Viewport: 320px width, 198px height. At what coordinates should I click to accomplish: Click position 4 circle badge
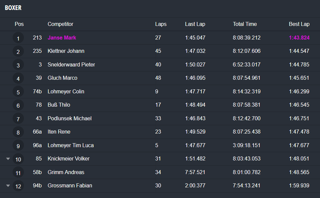point(18,78)
